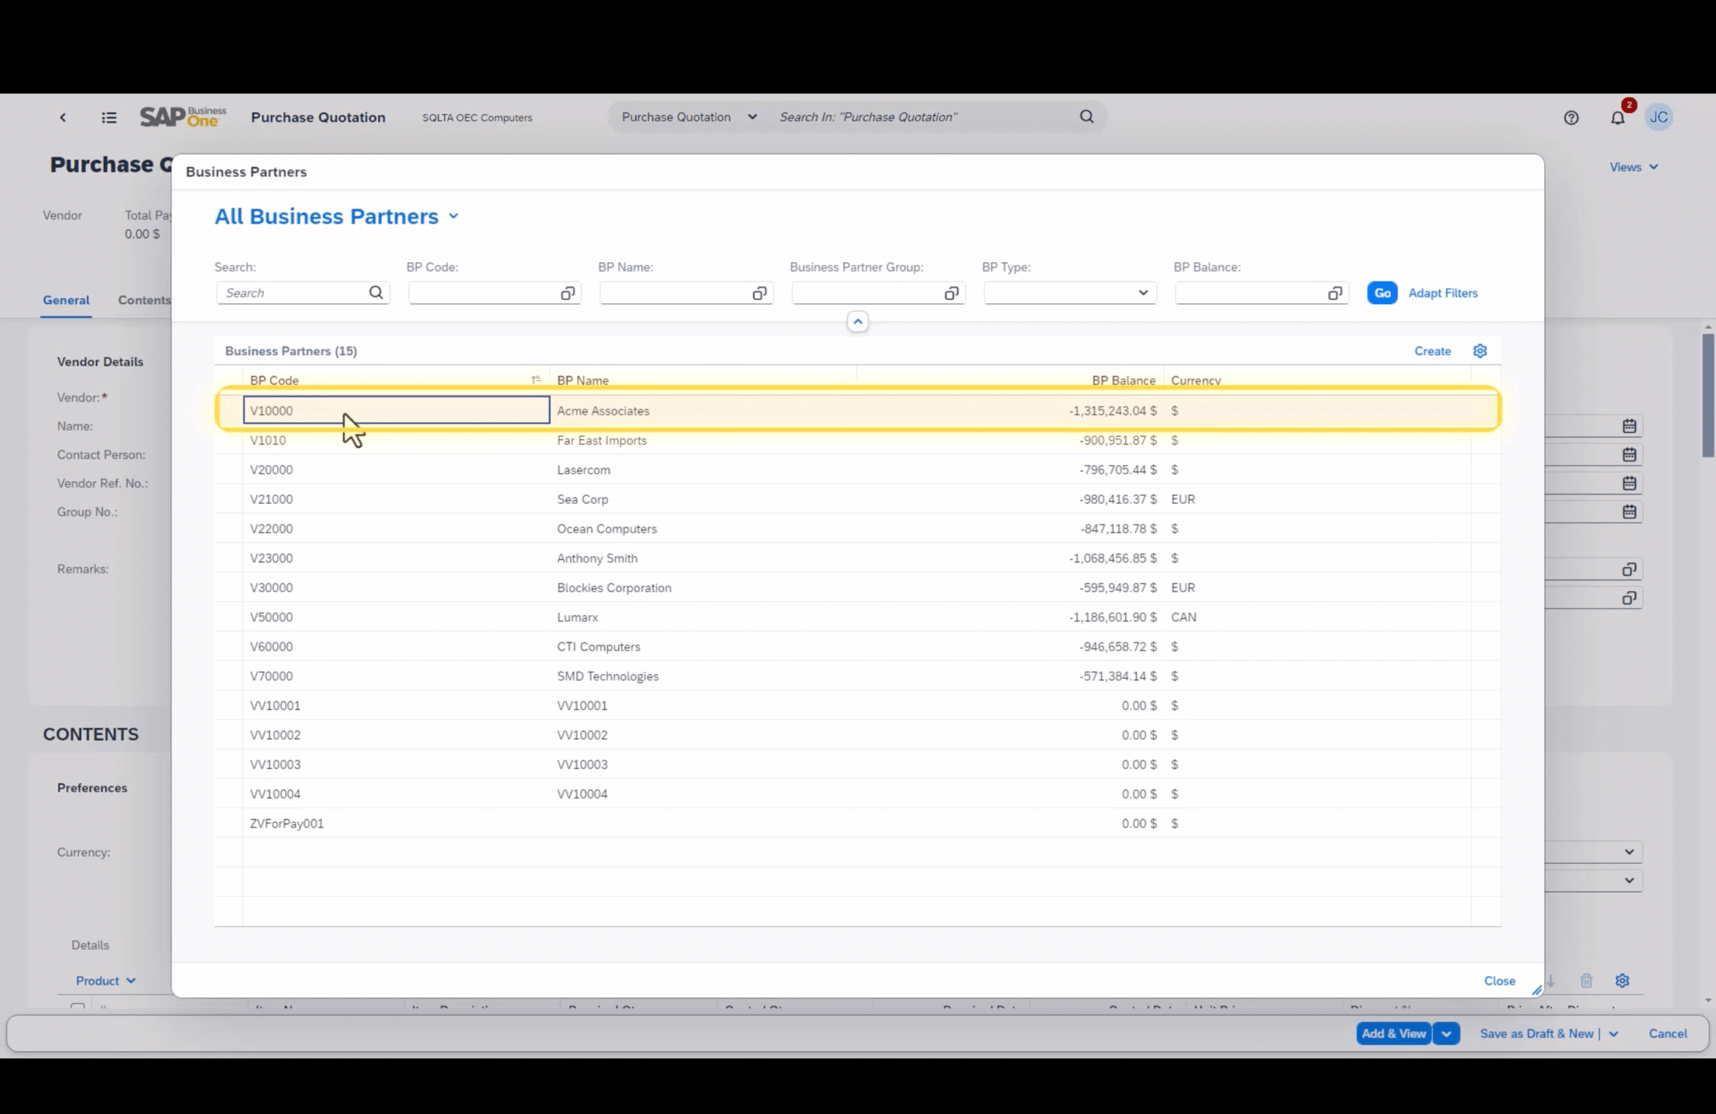The height and width of the screenshot is (1114, 1716).
Task: Select the ZVForPay001 row
Action: (x=857, y=823)
